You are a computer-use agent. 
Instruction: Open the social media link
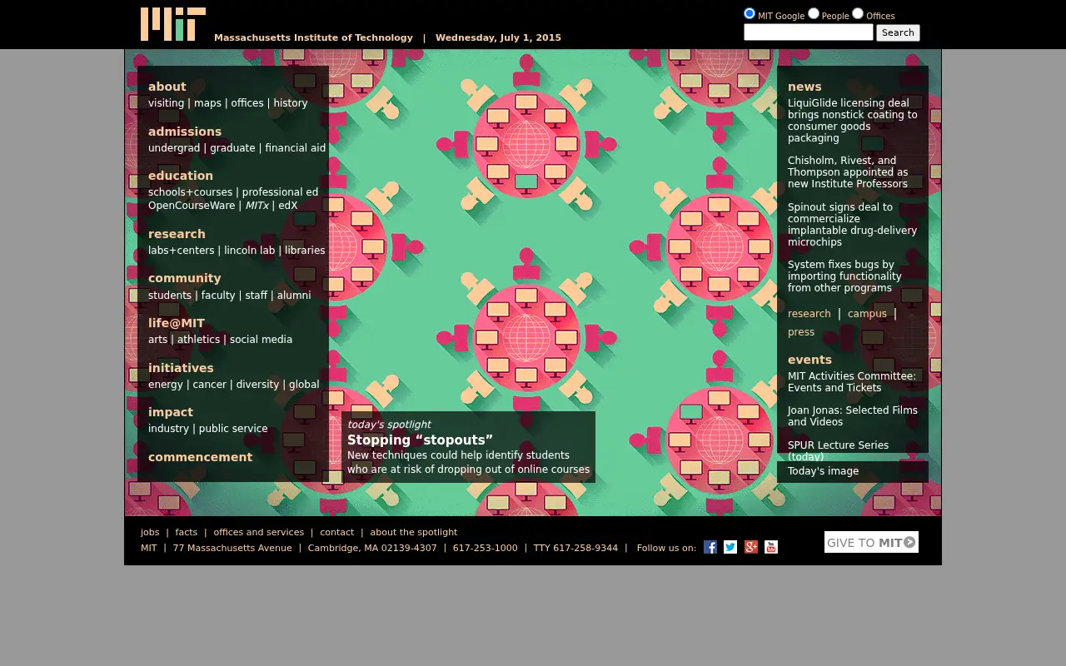point(261,340)
